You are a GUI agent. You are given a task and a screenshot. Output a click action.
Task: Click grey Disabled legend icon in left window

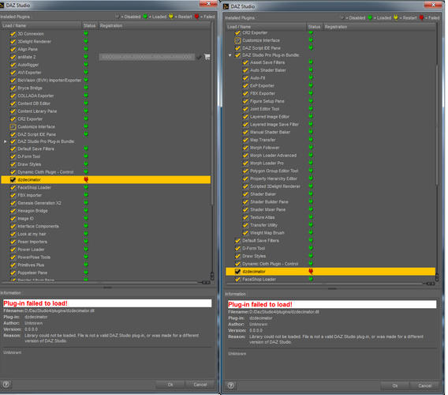[118, 17]
